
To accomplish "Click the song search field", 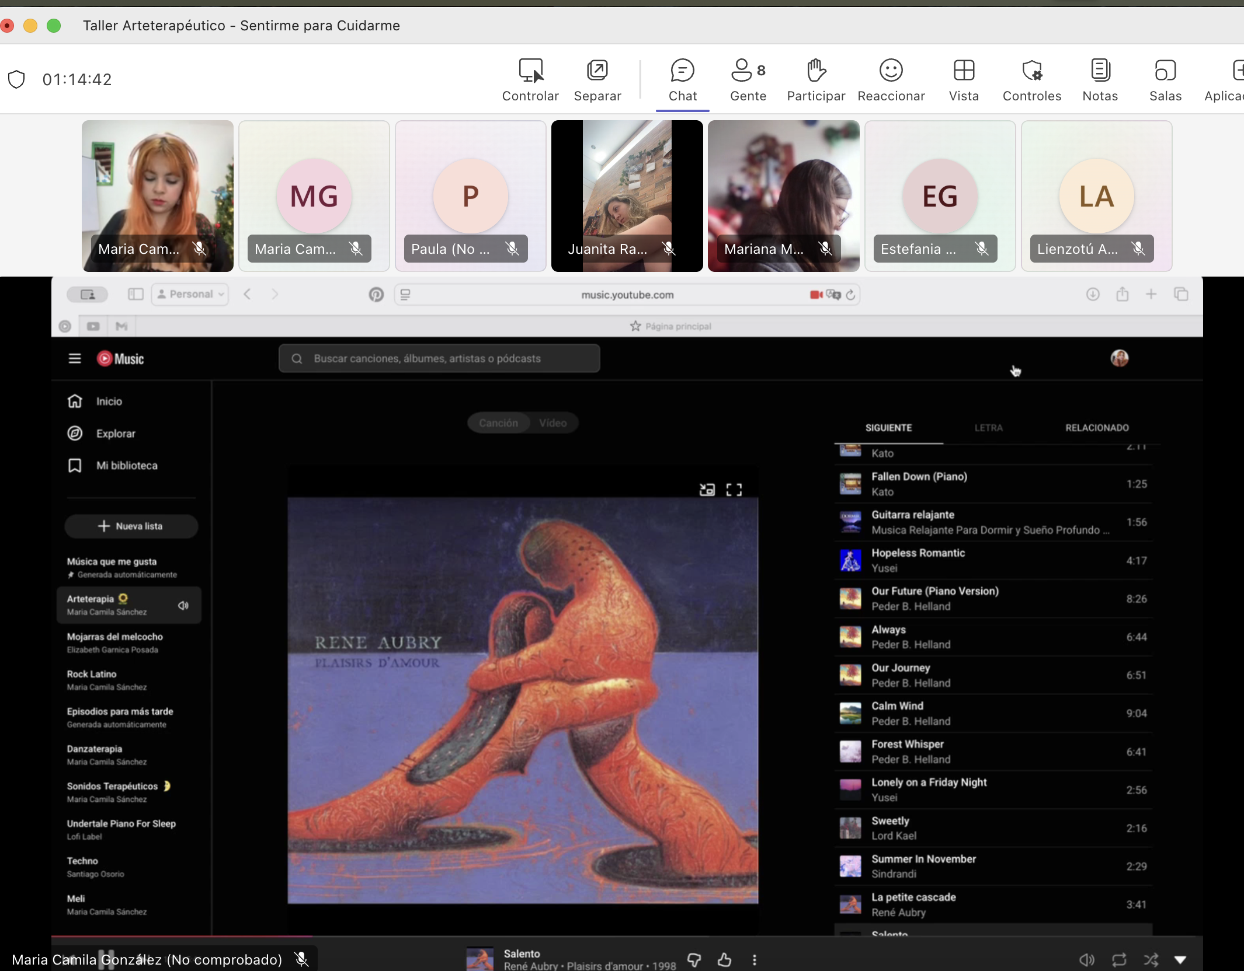I will pyautogui.click(x=439, y=358).
